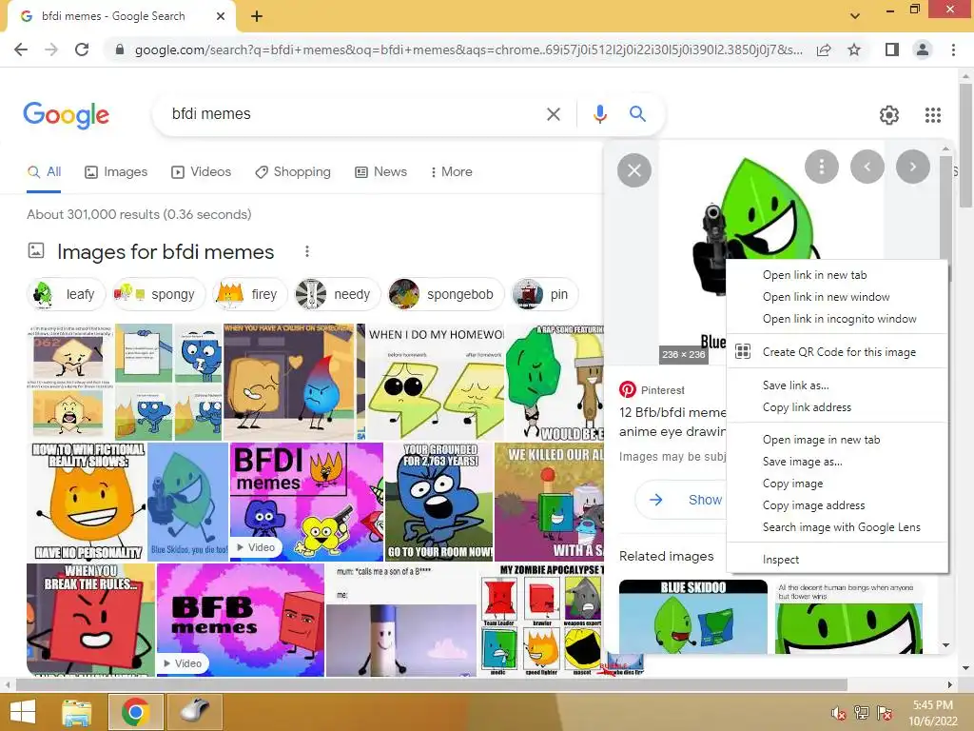Image resolution: width=974 pixels, height=731 pixels.
Task: Click the muted volume tray icon
Action: point(838,713)
